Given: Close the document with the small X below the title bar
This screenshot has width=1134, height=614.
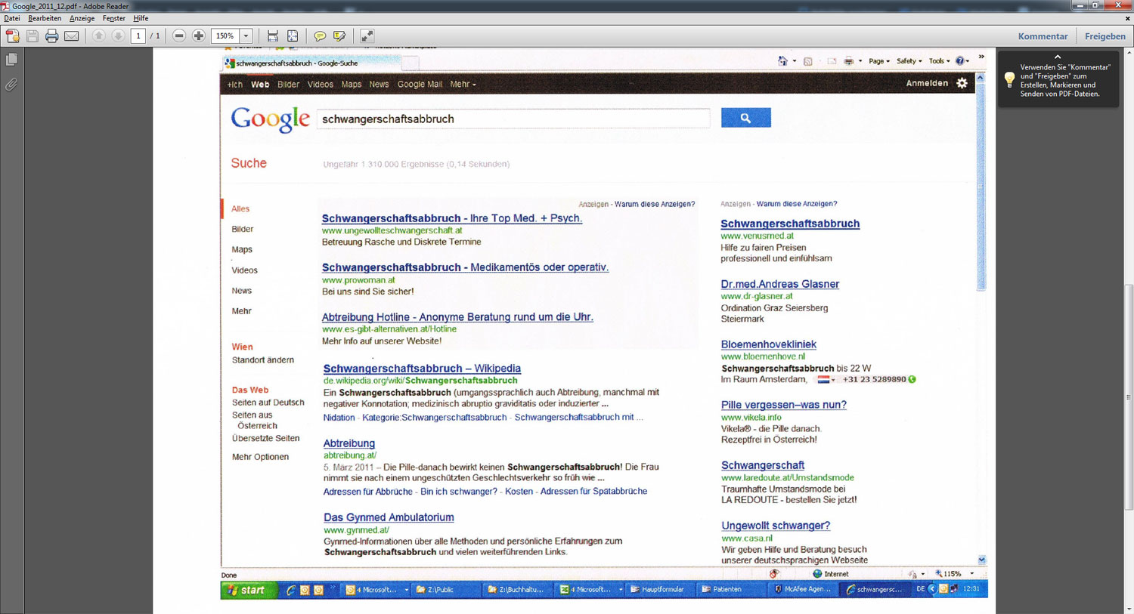Looking at the screenshot, I should click(1127, 18).
